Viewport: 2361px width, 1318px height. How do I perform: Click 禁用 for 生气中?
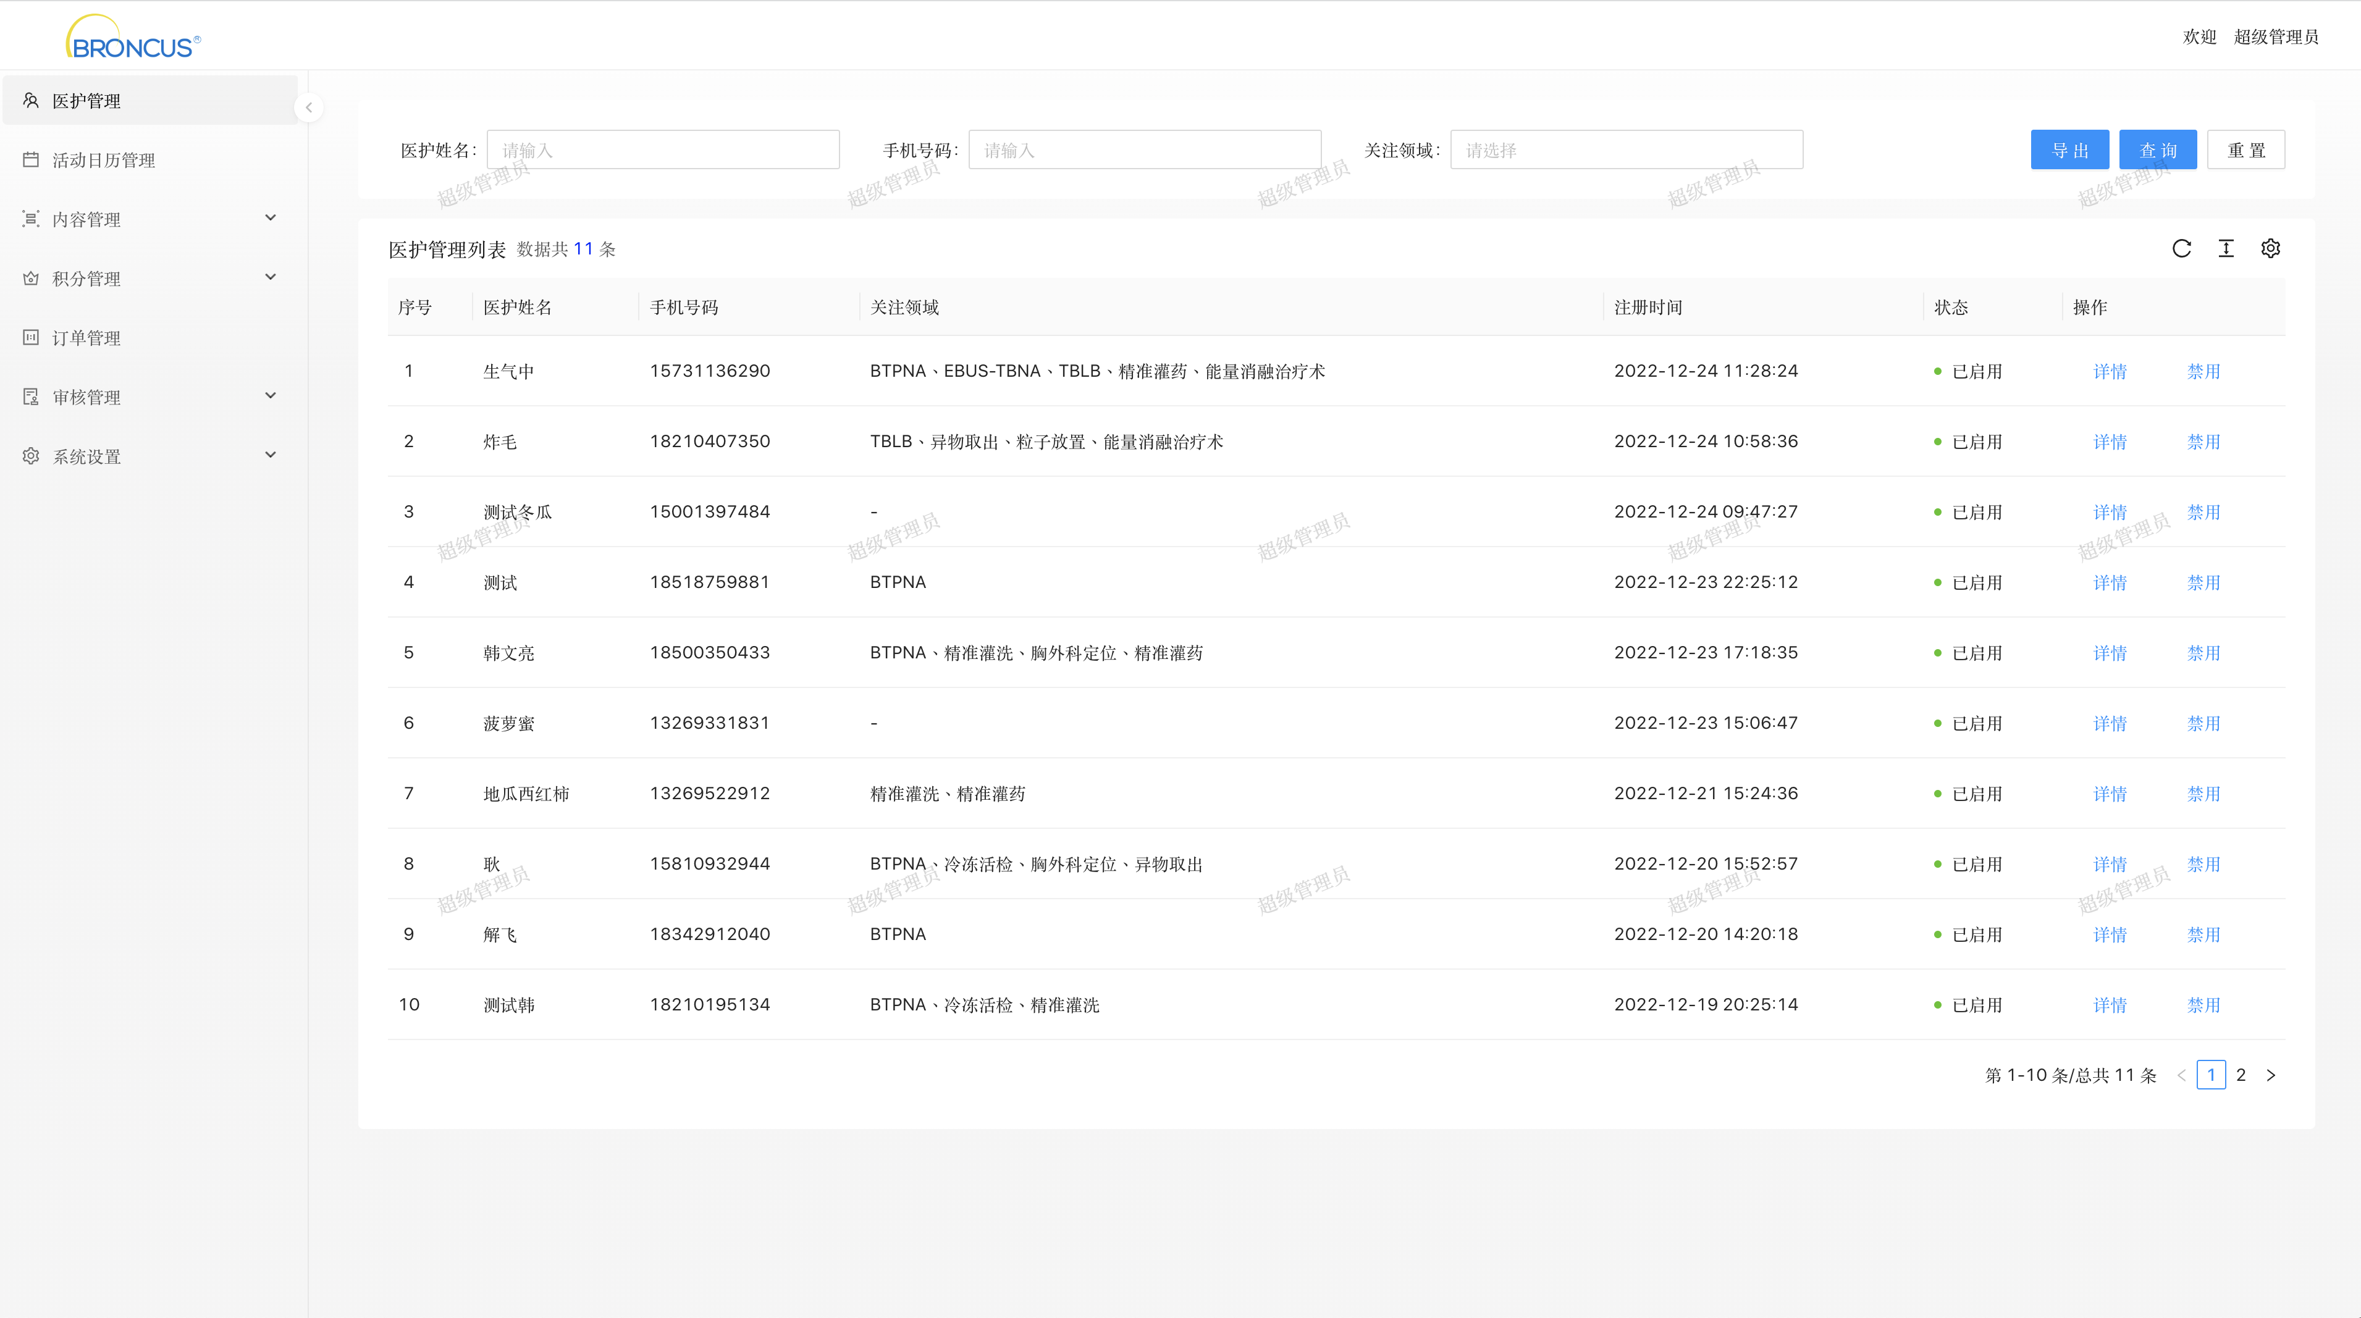point(2203,371)
